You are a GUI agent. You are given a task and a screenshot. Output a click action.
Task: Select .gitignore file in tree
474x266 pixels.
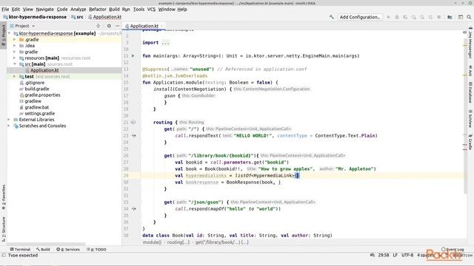35,83
